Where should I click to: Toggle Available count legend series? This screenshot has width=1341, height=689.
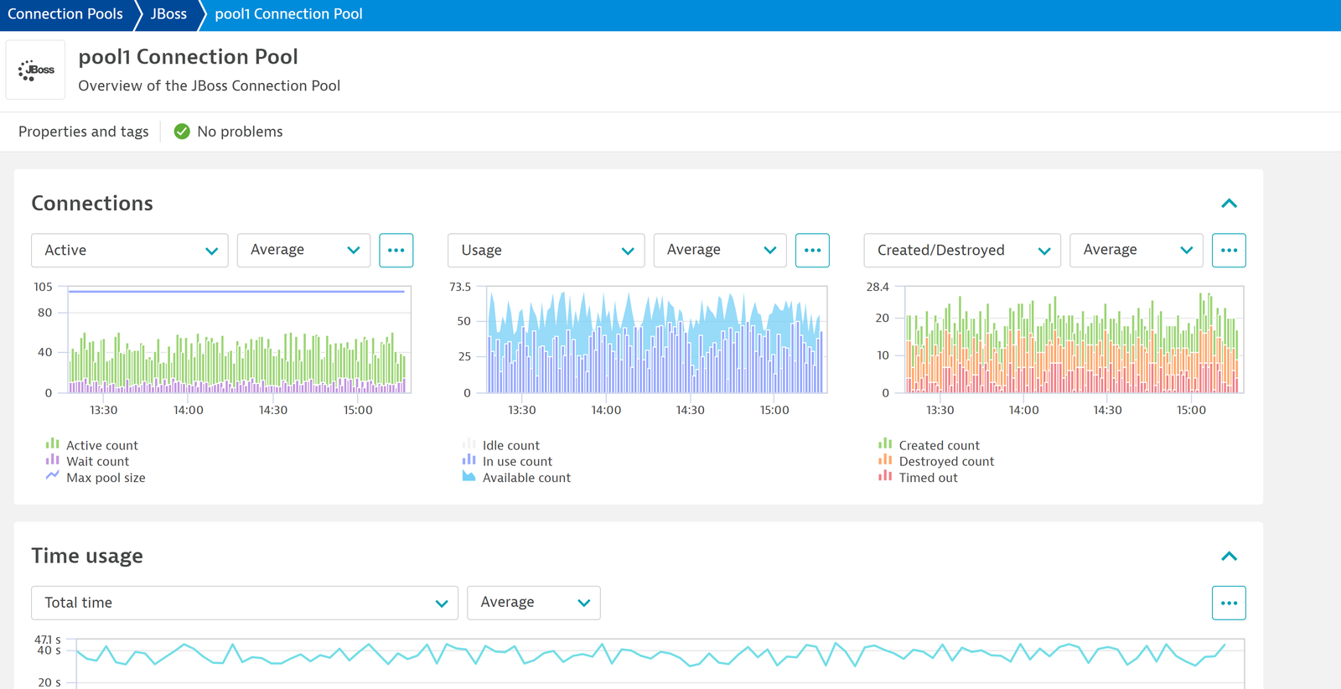[x=526, y=478]
